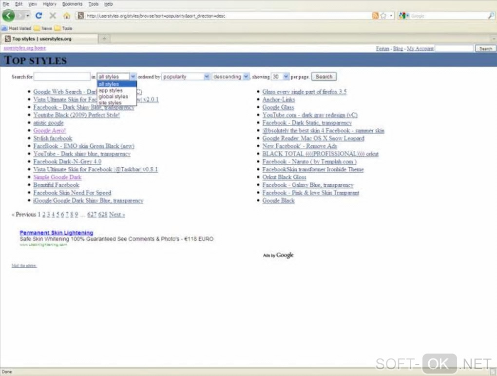Screen dimensions: 497x376
Task: Click the Forward navigation arrow
Action: [20, 16]
